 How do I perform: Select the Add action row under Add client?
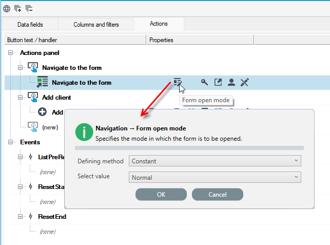(57, 112)
